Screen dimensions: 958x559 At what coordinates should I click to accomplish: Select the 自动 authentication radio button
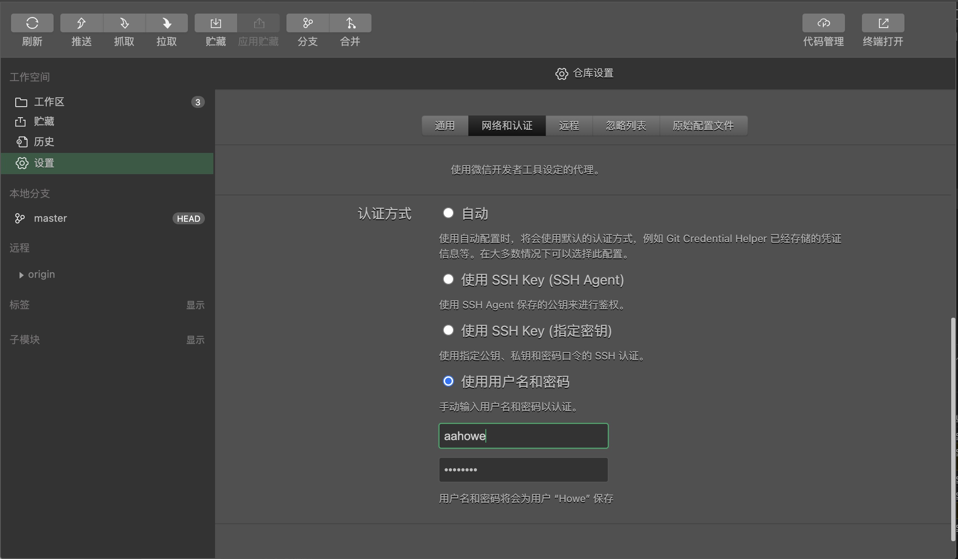(448, 213)
